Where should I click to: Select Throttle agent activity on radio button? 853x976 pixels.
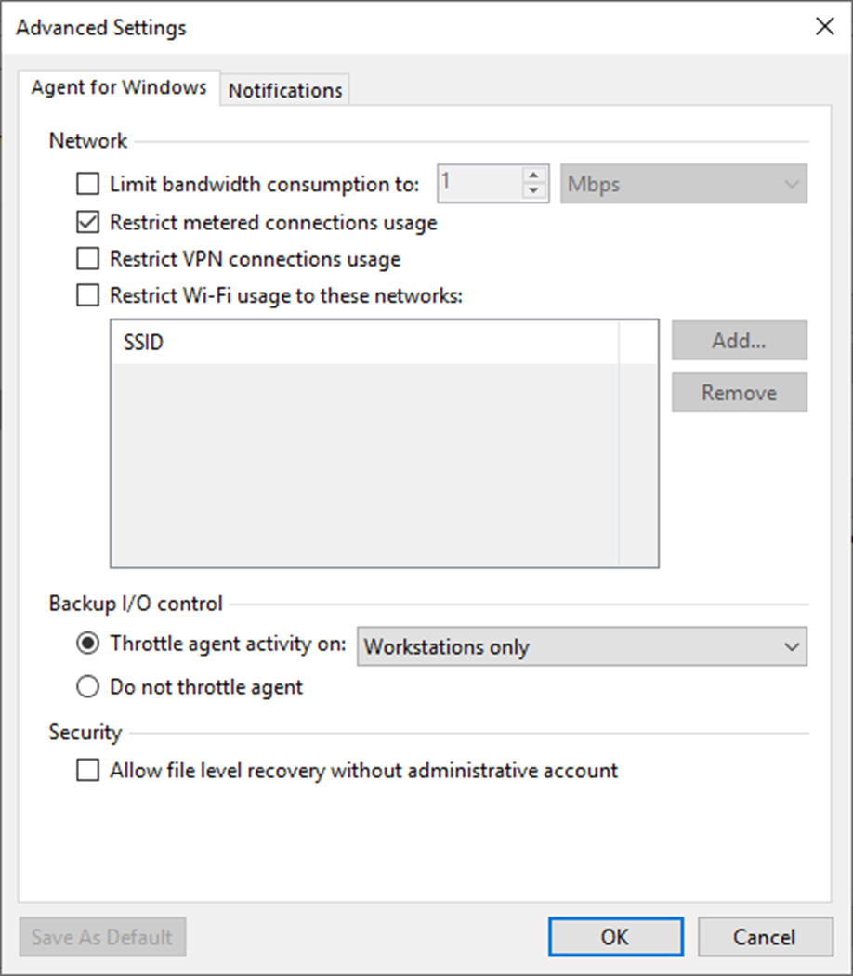[x=87, y=644]
